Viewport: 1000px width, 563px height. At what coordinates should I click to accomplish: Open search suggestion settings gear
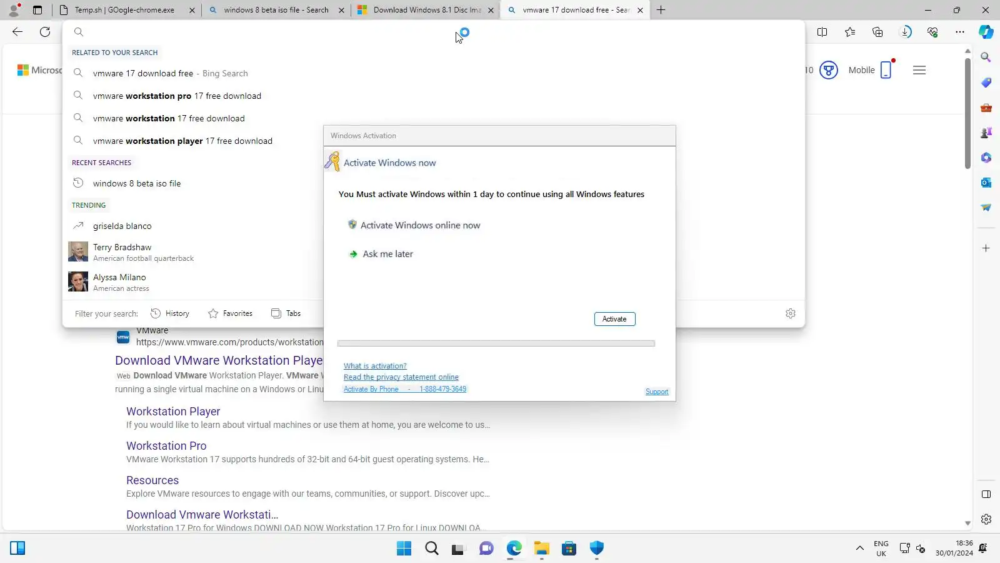pos(791,313)
